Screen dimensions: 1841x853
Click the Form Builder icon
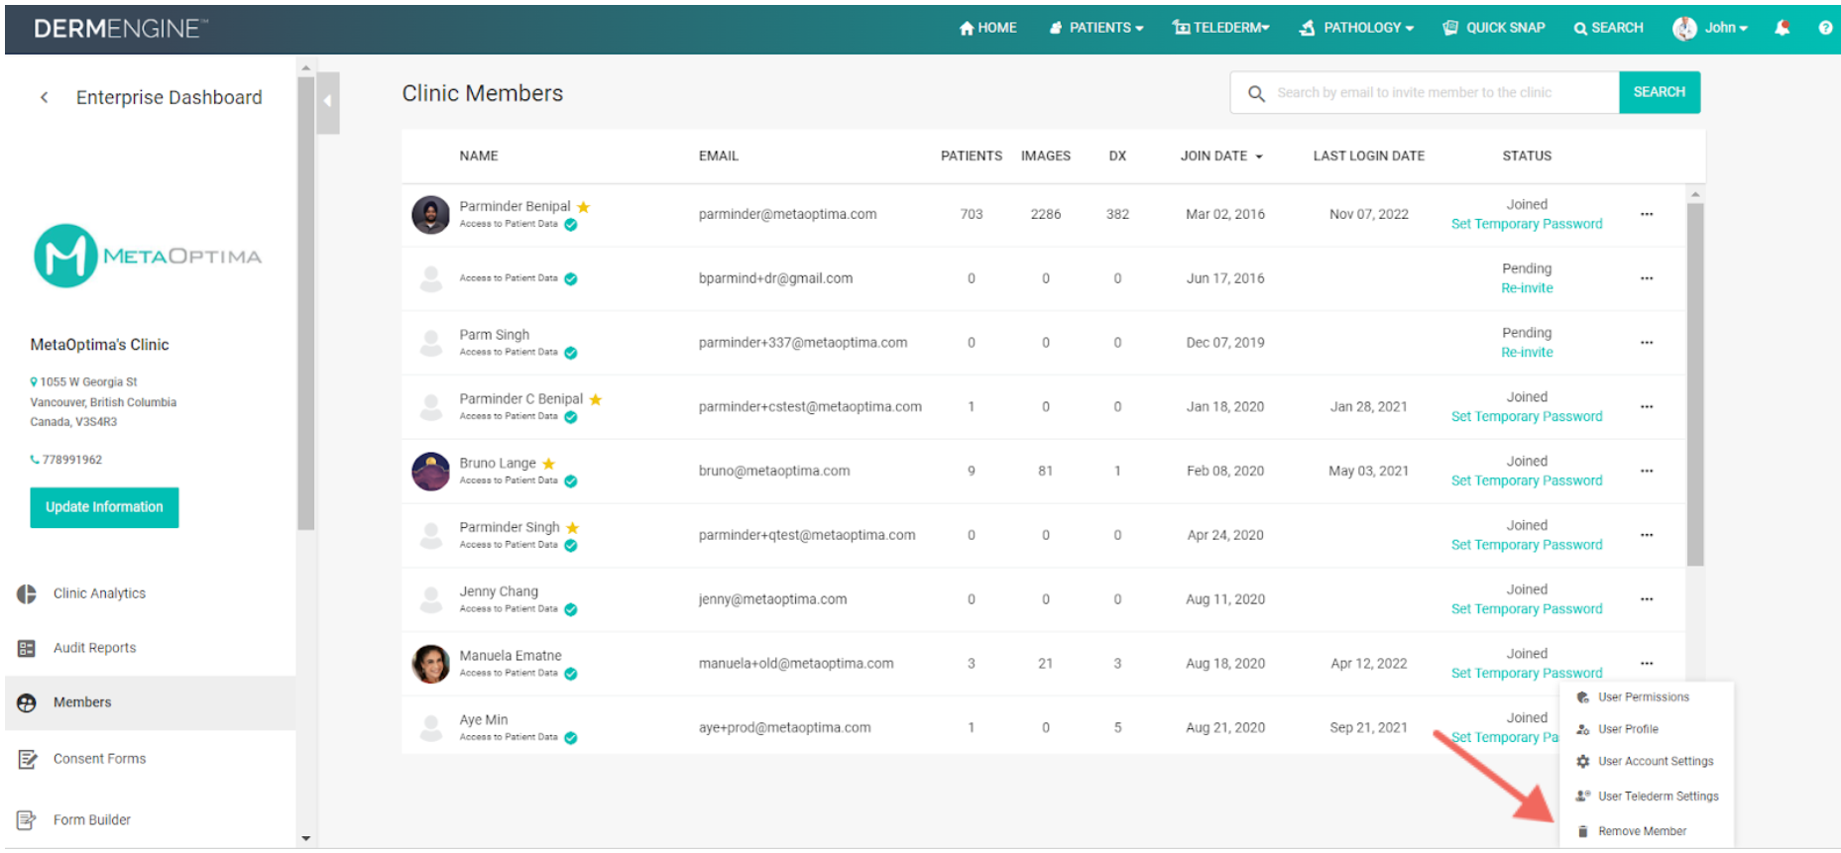(27, 820)
